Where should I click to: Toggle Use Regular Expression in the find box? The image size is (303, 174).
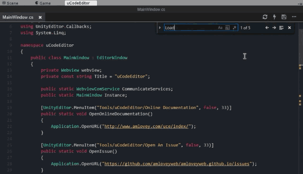pos(234,28)
